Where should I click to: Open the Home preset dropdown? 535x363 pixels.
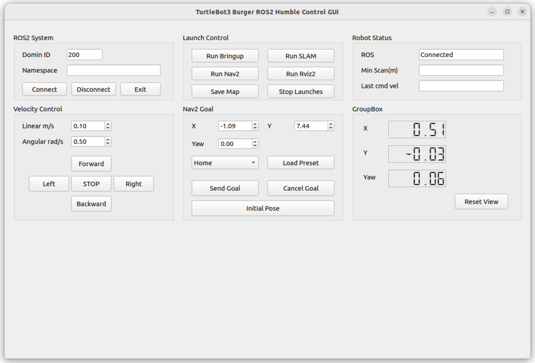click(225, 163)
